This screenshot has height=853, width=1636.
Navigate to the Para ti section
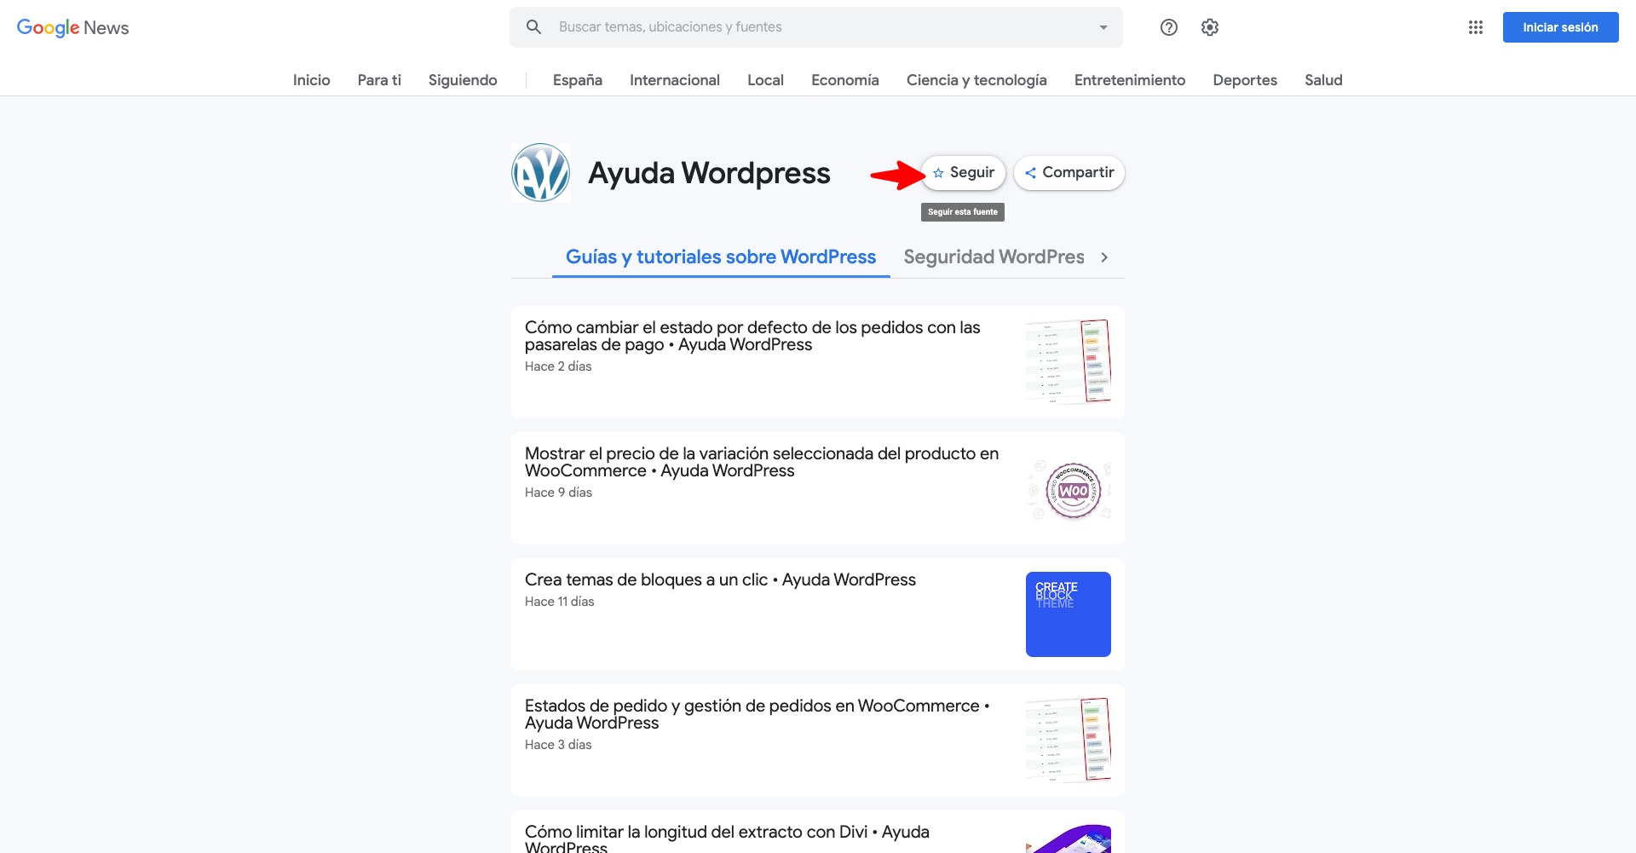(x=378, y=79)
